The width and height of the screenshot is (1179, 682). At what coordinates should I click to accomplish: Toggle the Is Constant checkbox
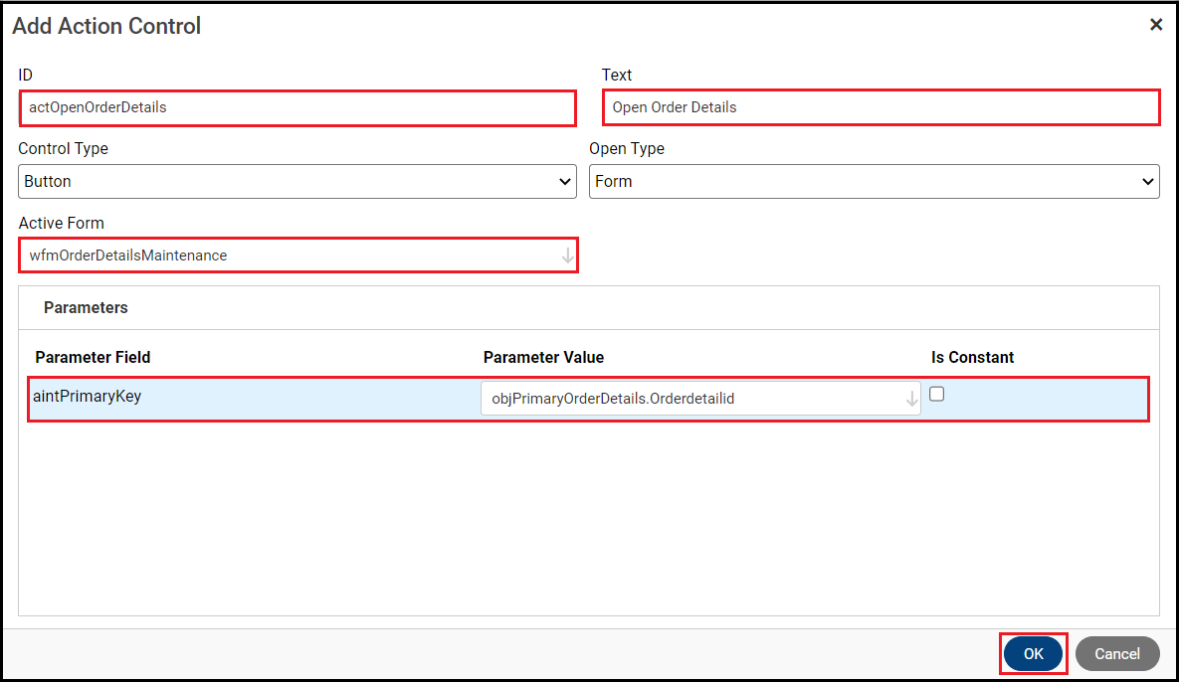936,395
